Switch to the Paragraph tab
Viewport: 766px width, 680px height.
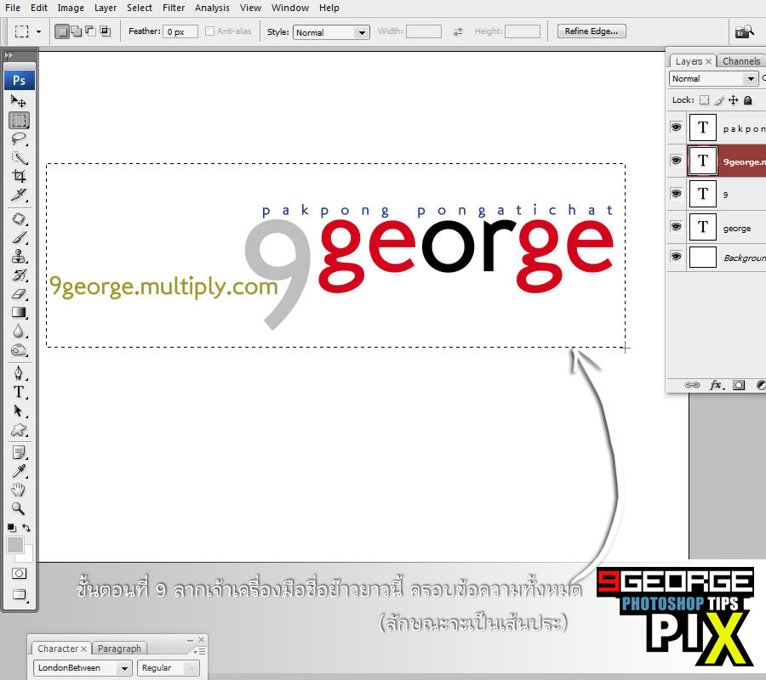pyautogui.click(x=119, y=649)
